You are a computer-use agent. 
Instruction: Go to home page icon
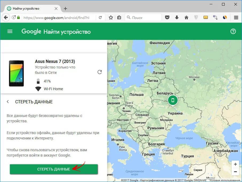(186, 17)
